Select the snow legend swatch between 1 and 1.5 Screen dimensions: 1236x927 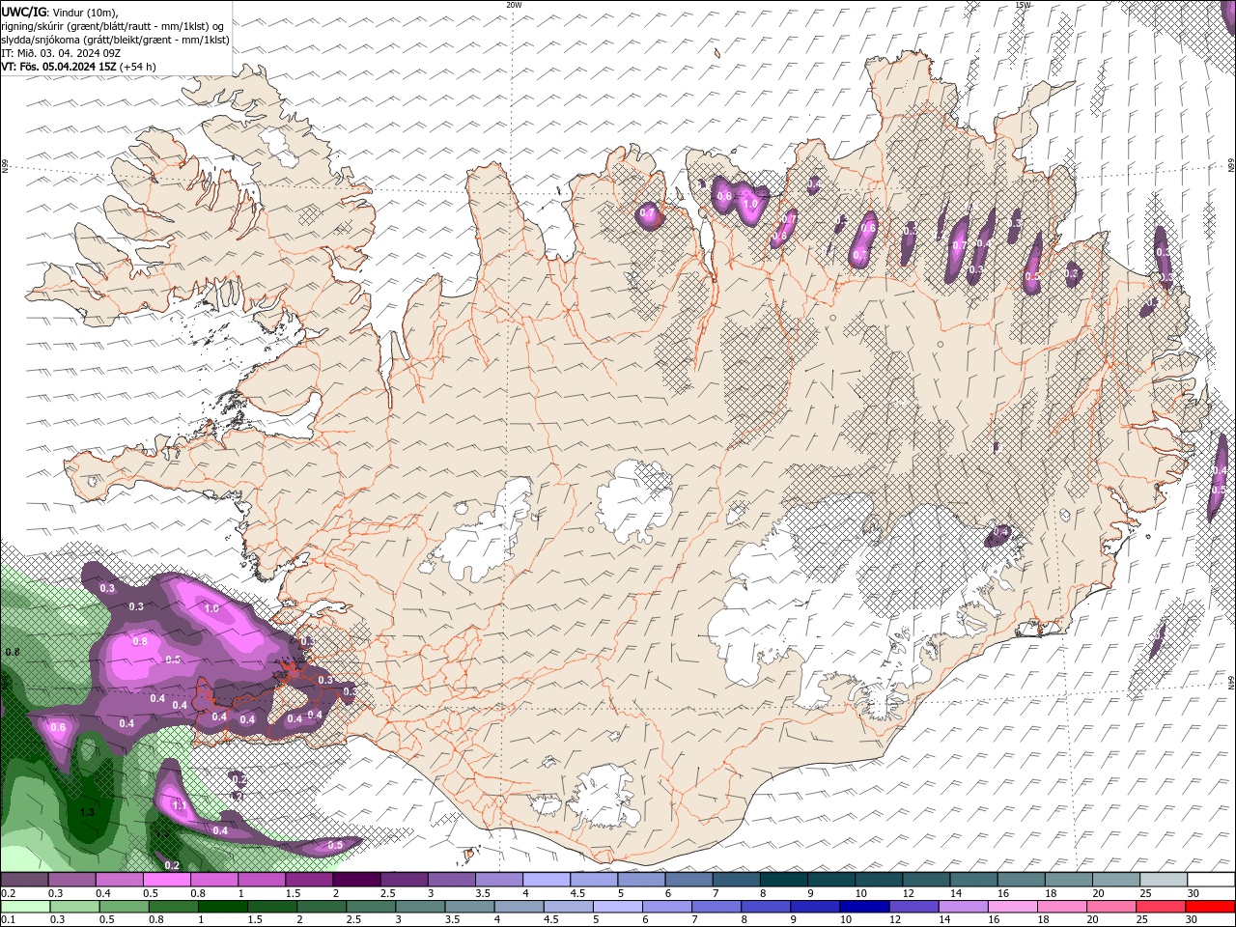point(262,880)
